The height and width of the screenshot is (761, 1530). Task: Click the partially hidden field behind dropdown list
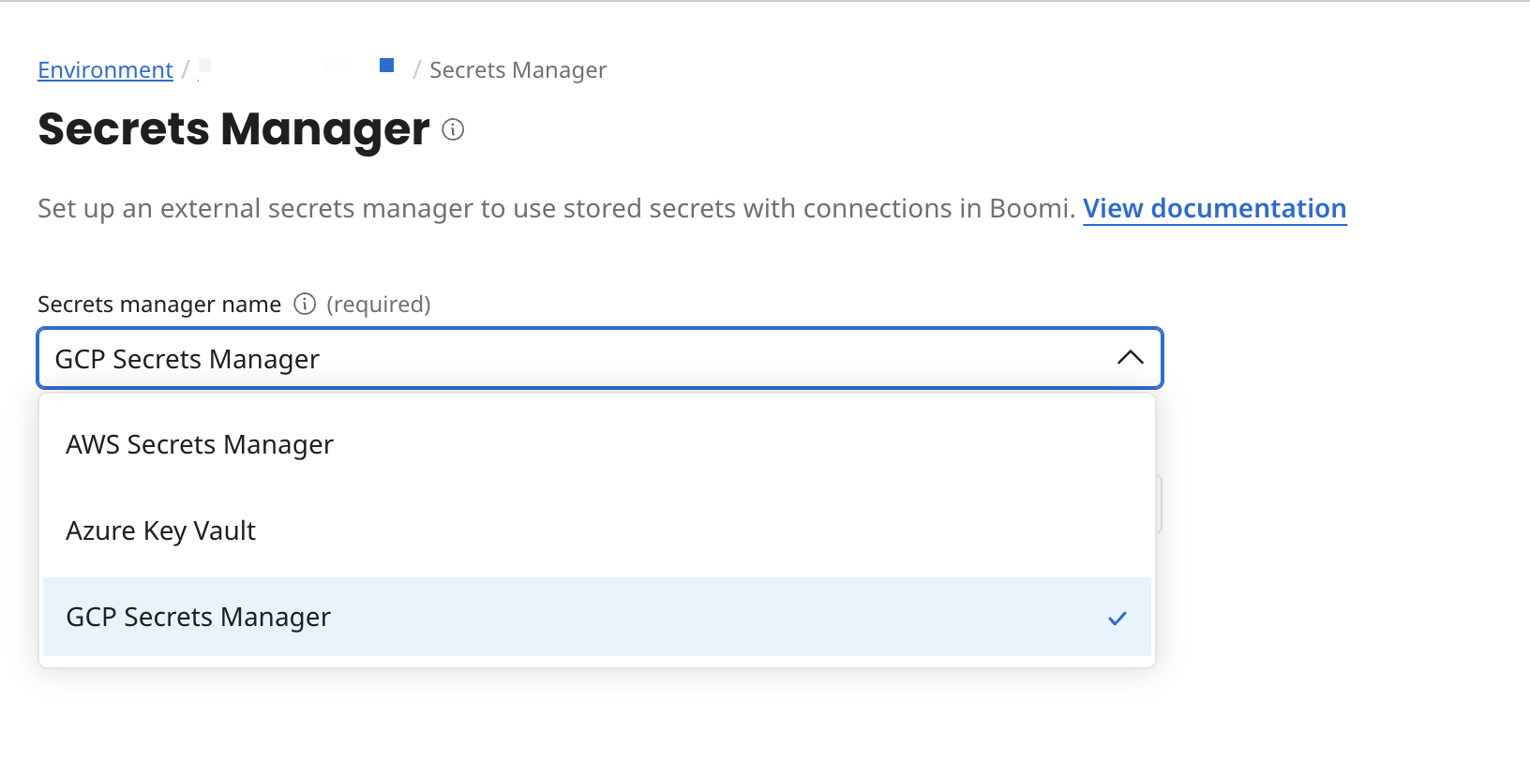pyautogui.click(x=1160, y=504)
